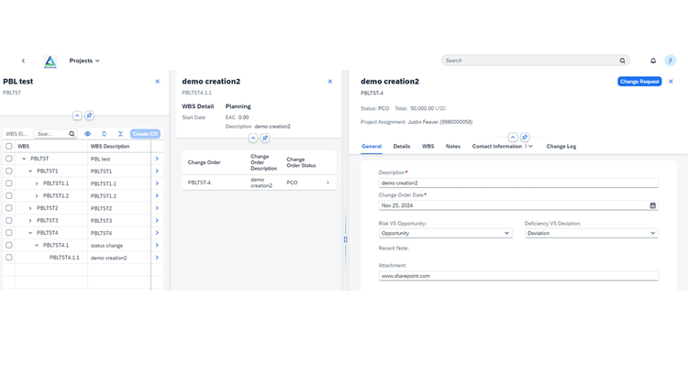Collapse the PBLTST tree node

pyautogui.click(x=24, y=159)
